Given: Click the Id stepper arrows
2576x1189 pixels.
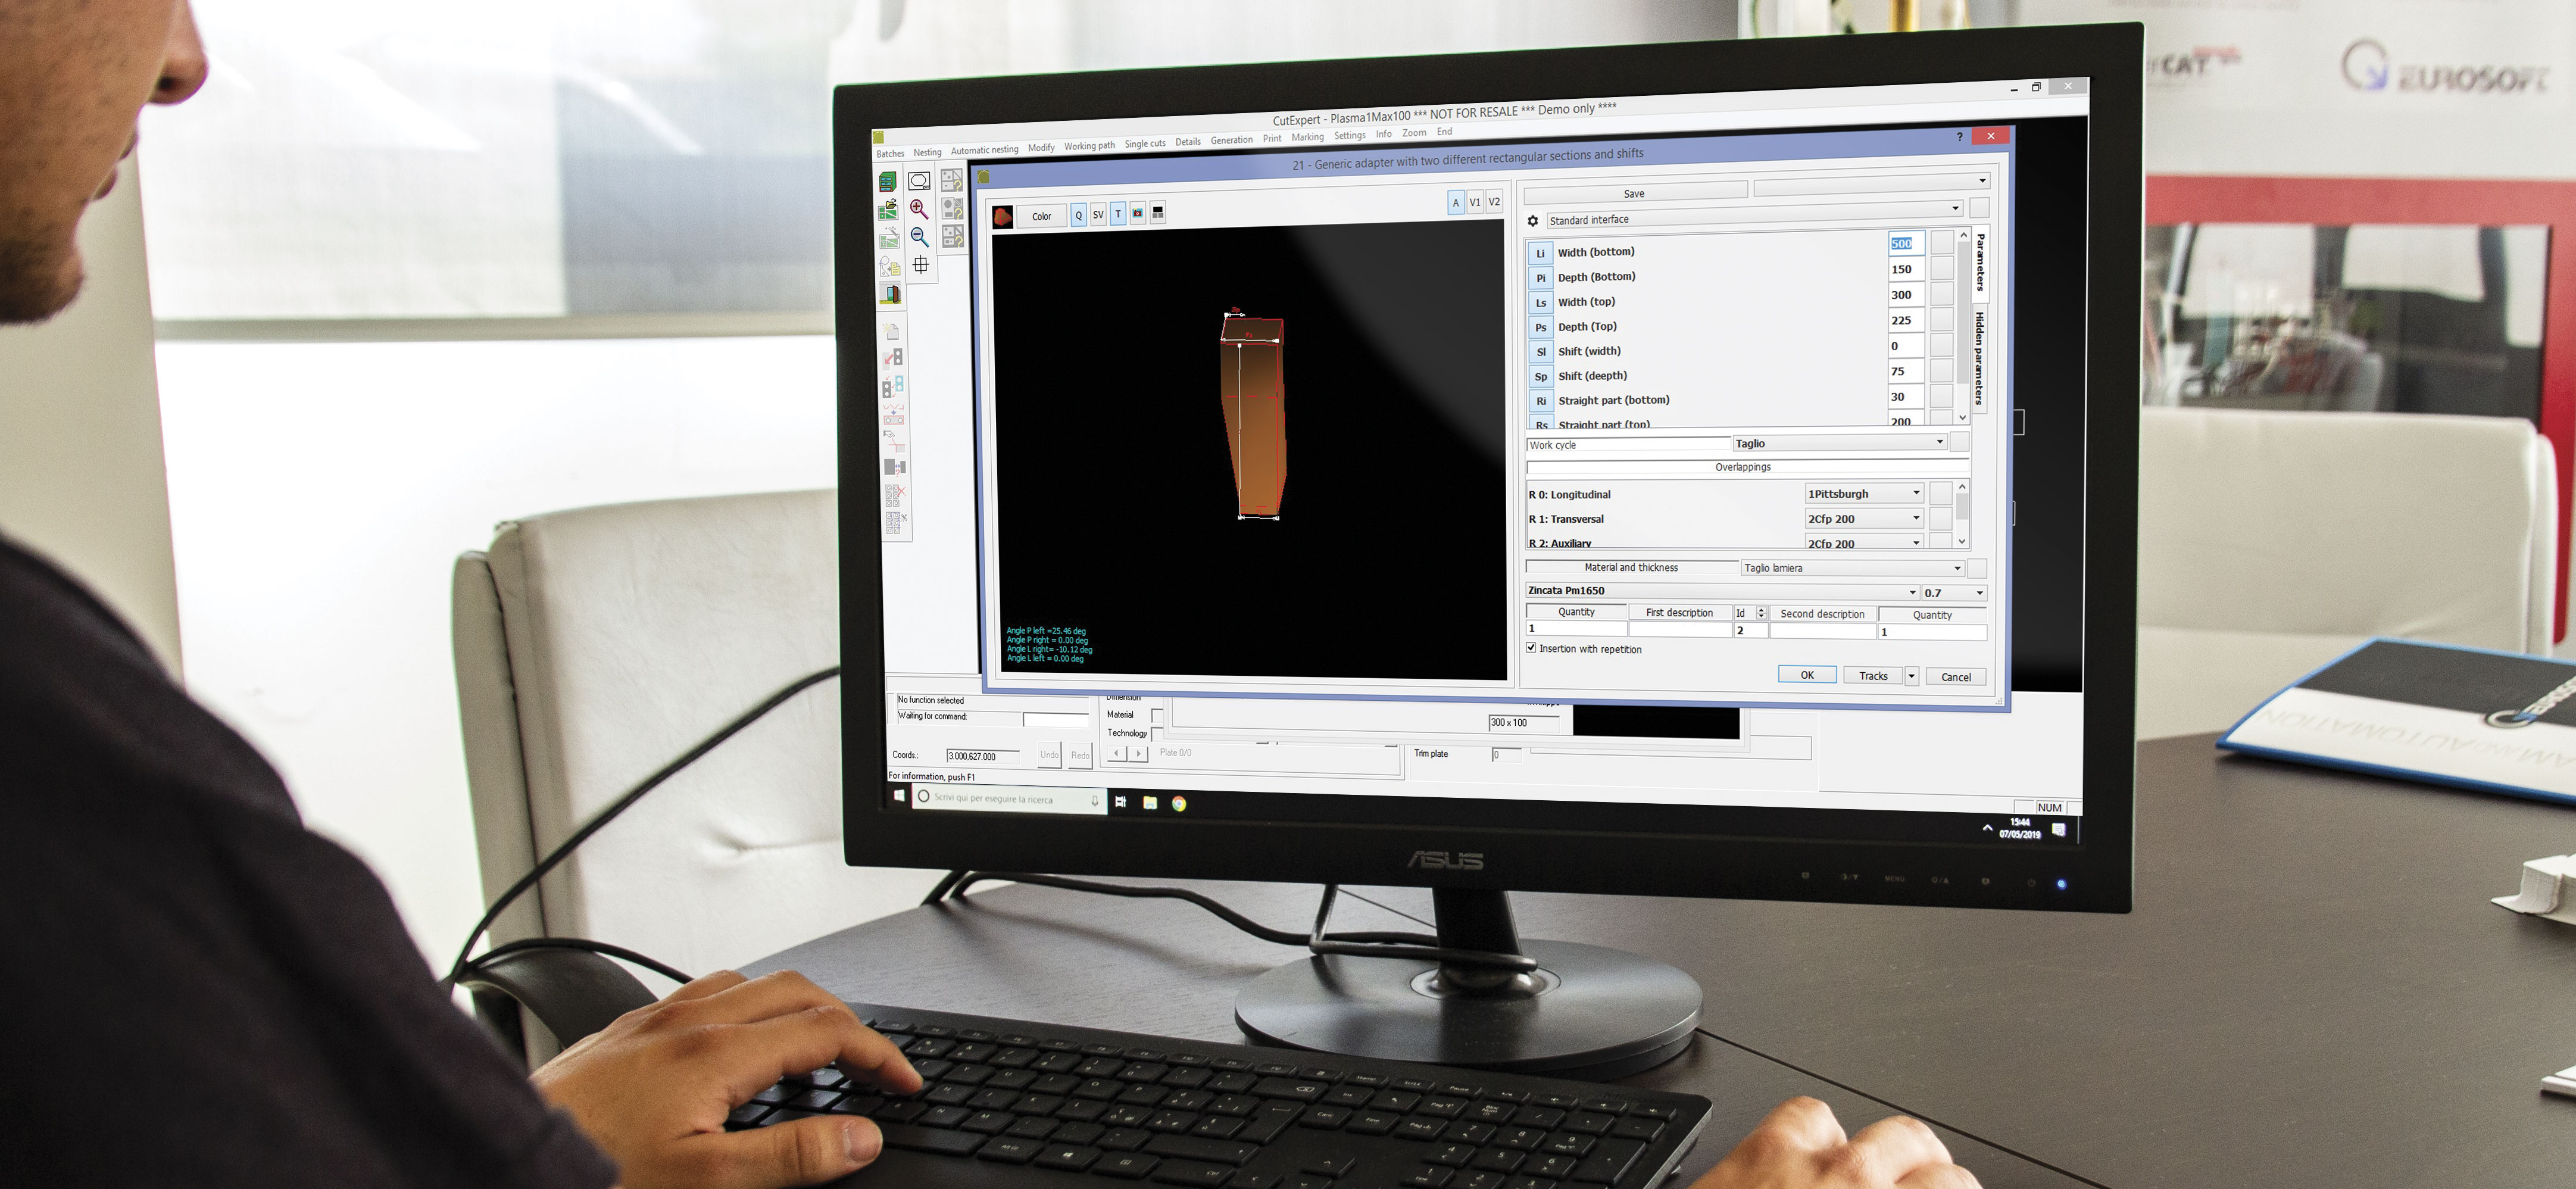Looking at the screenshot, I should tap(1761, 613).
